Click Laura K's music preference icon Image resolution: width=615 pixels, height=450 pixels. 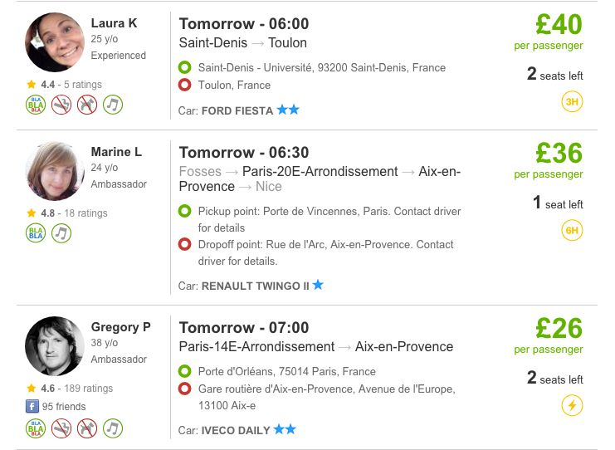click(x=113, y=105)
